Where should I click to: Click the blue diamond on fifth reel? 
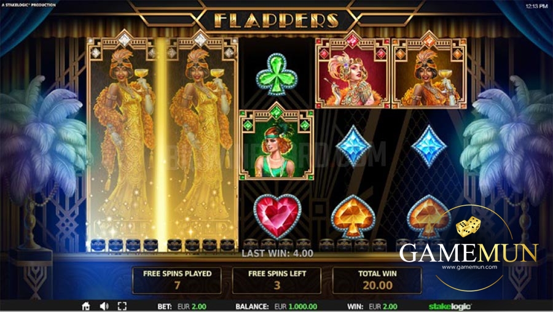429,146
